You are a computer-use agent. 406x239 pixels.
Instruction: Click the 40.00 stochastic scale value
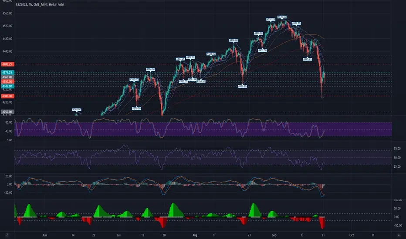pos(9,131)
